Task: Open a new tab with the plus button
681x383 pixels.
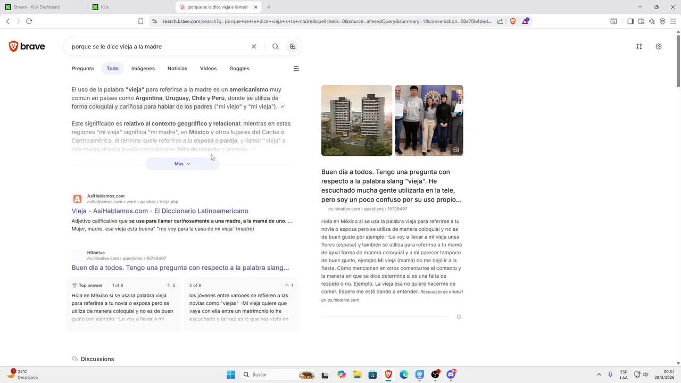Action: (x=269, y=7)
